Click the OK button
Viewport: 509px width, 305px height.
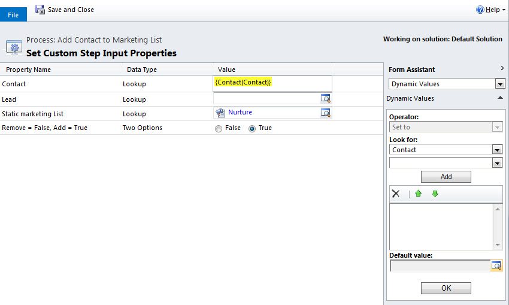tap(446, 288)
